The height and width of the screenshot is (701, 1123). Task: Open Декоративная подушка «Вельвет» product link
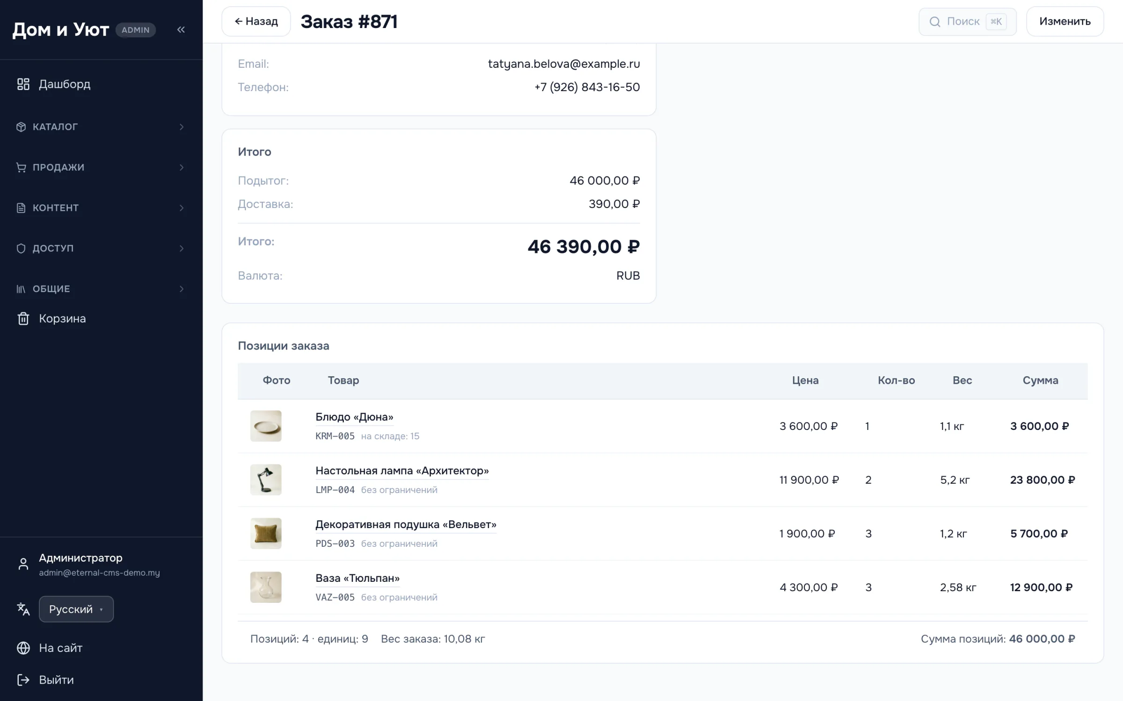406,524
